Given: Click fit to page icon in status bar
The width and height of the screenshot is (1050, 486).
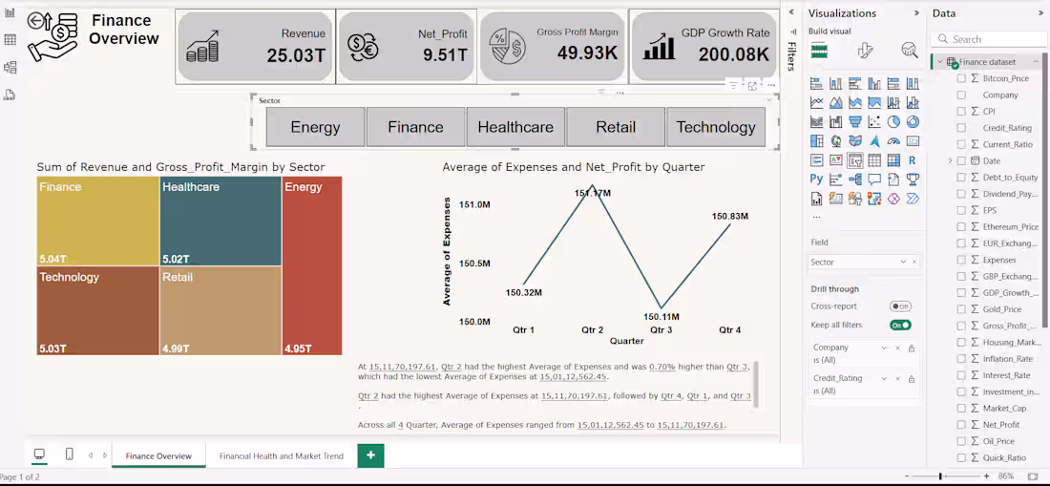Looking at the screenshot, I should 1032,475.
